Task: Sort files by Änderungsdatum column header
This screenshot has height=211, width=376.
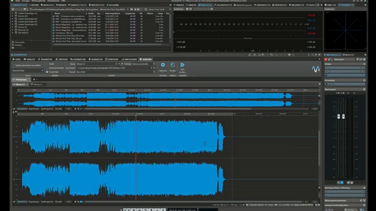Action: pos(112,13)
